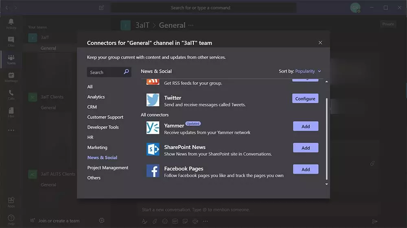
Task: Open General channel under 3aIT ALITS Clients
Action: [x=48, y=185]
